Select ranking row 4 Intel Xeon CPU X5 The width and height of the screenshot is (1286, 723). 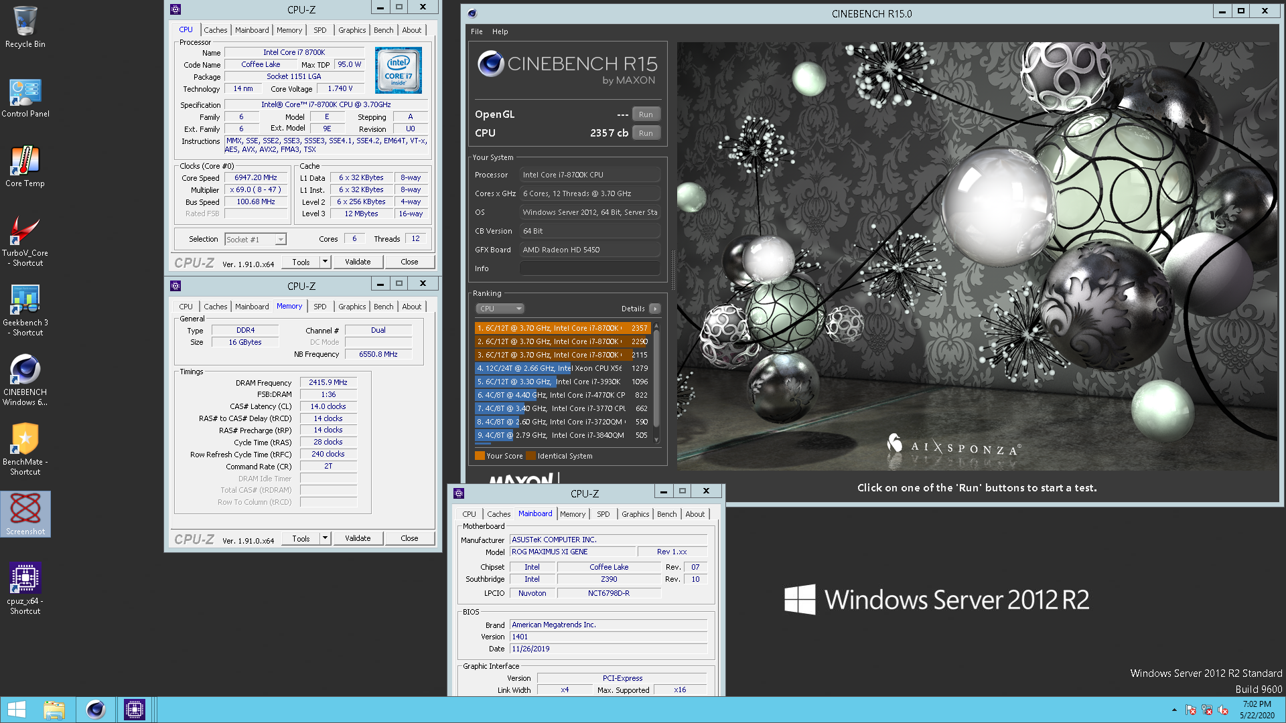(563, 368)
